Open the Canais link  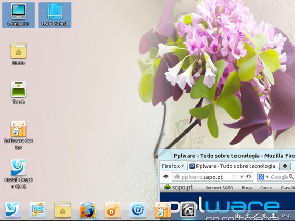pyautogui.click(x=266, y=188)
